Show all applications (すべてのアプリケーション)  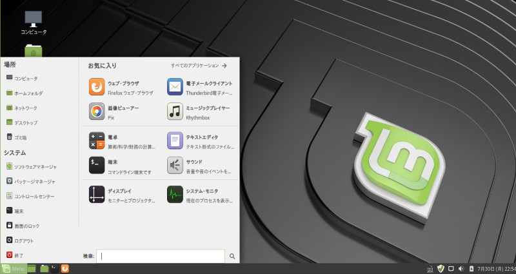coord(199,66)
